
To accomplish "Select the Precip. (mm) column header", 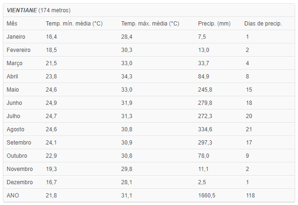I will tap(214, 24).
